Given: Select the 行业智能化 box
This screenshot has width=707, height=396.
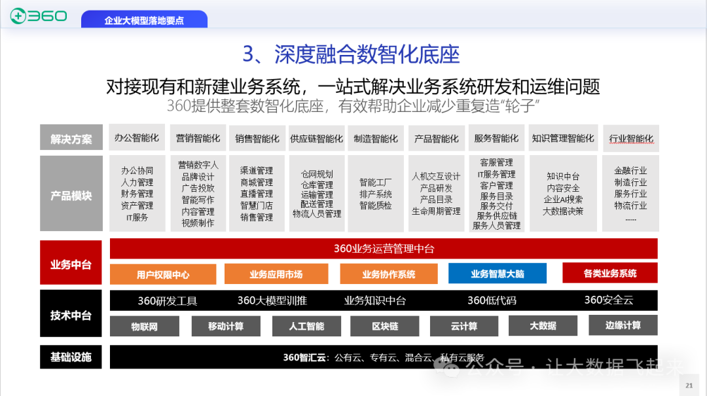Looking at the screenshot, I should [631, 138].
